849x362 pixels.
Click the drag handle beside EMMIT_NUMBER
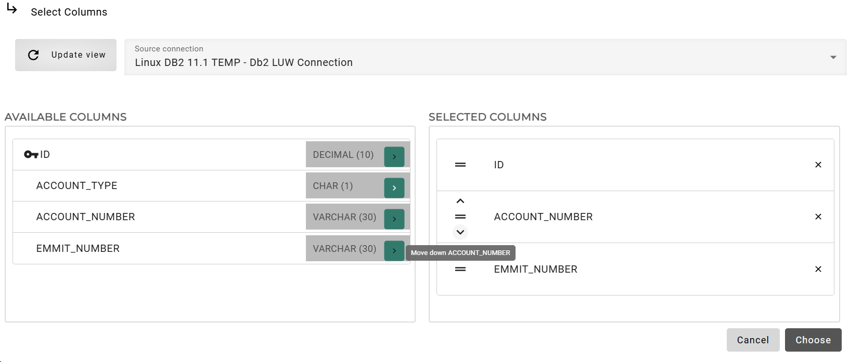click(460, 269)
